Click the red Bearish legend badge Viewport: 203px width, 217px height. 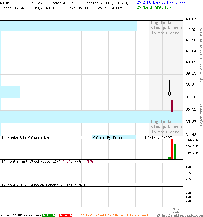(x=66, y=215)
